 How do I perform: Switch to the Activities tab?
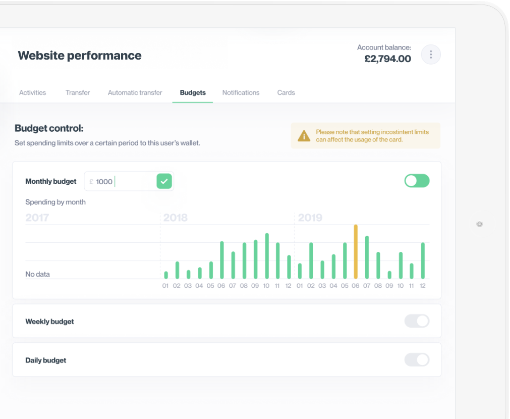point(32,93)
